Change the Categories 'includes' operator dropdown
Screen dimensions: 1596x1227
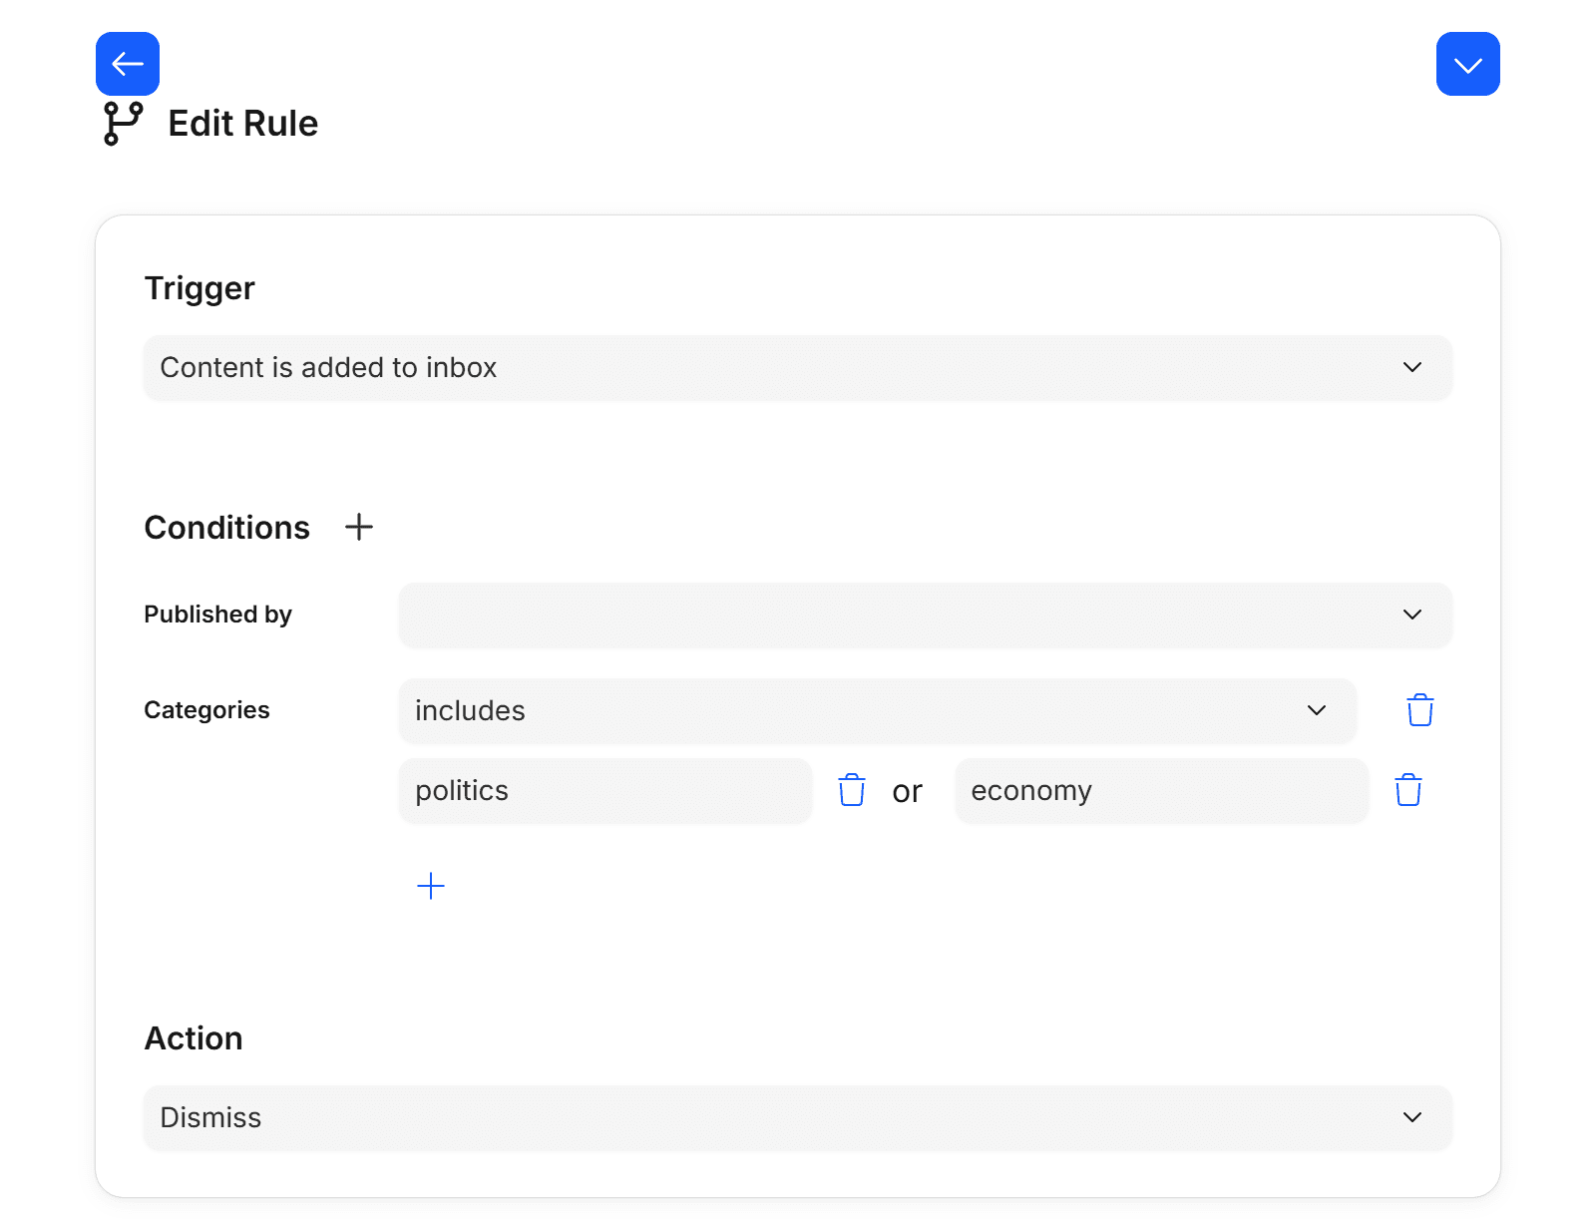[x=877, y=710]
